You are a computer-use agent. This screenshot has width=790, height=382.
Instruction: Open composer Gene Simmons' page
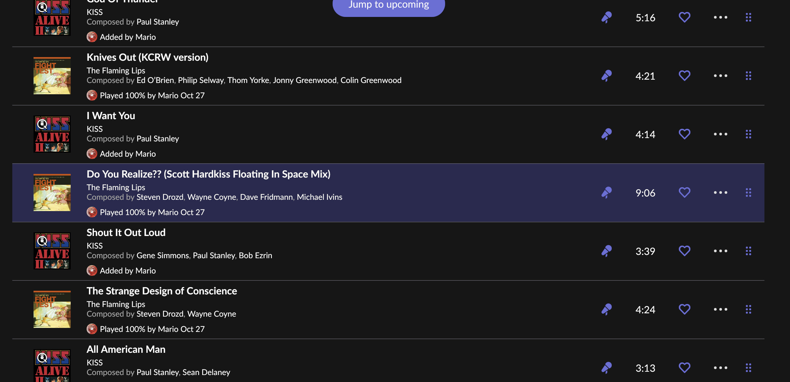pos(163,256)
